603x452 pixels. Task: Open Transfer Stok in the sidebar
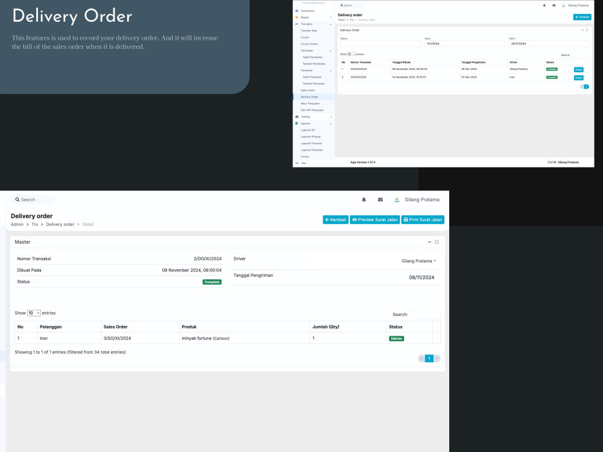click(x=309, y=31)
